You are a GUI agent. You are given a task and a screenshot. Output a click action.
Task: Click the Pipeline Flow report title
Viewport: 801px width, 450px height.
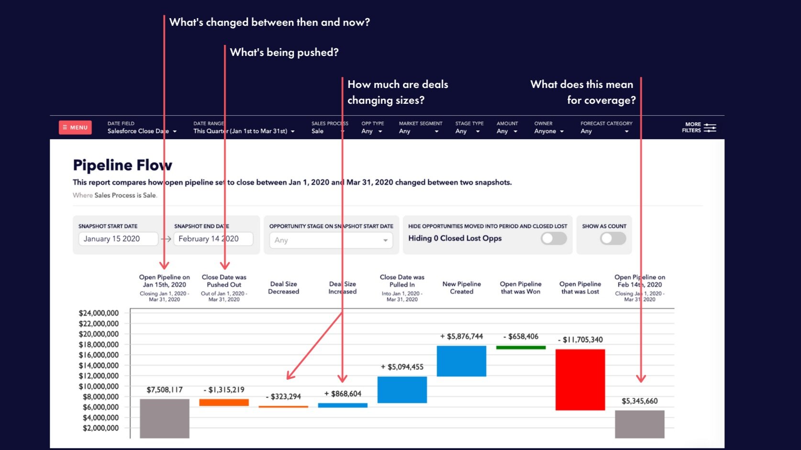(x=122, y=165)
